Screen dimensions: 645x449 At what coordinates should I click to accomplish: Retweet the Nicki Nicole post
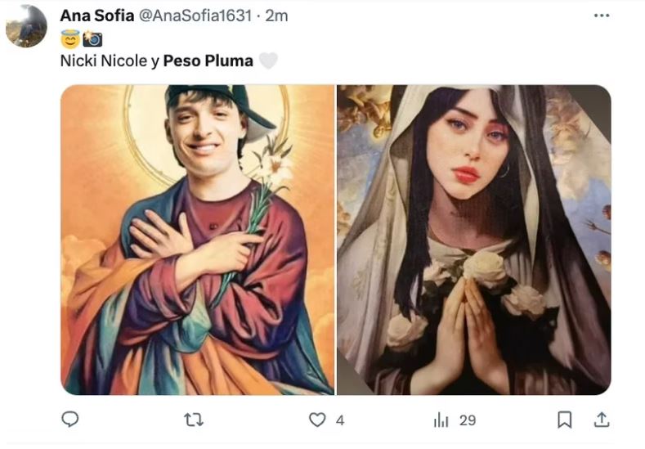tap(194, 420)
